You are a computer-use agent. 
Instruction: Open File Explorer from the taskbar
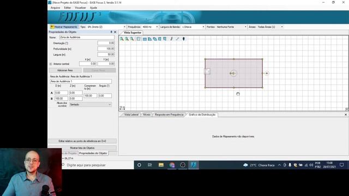point(161,165)
